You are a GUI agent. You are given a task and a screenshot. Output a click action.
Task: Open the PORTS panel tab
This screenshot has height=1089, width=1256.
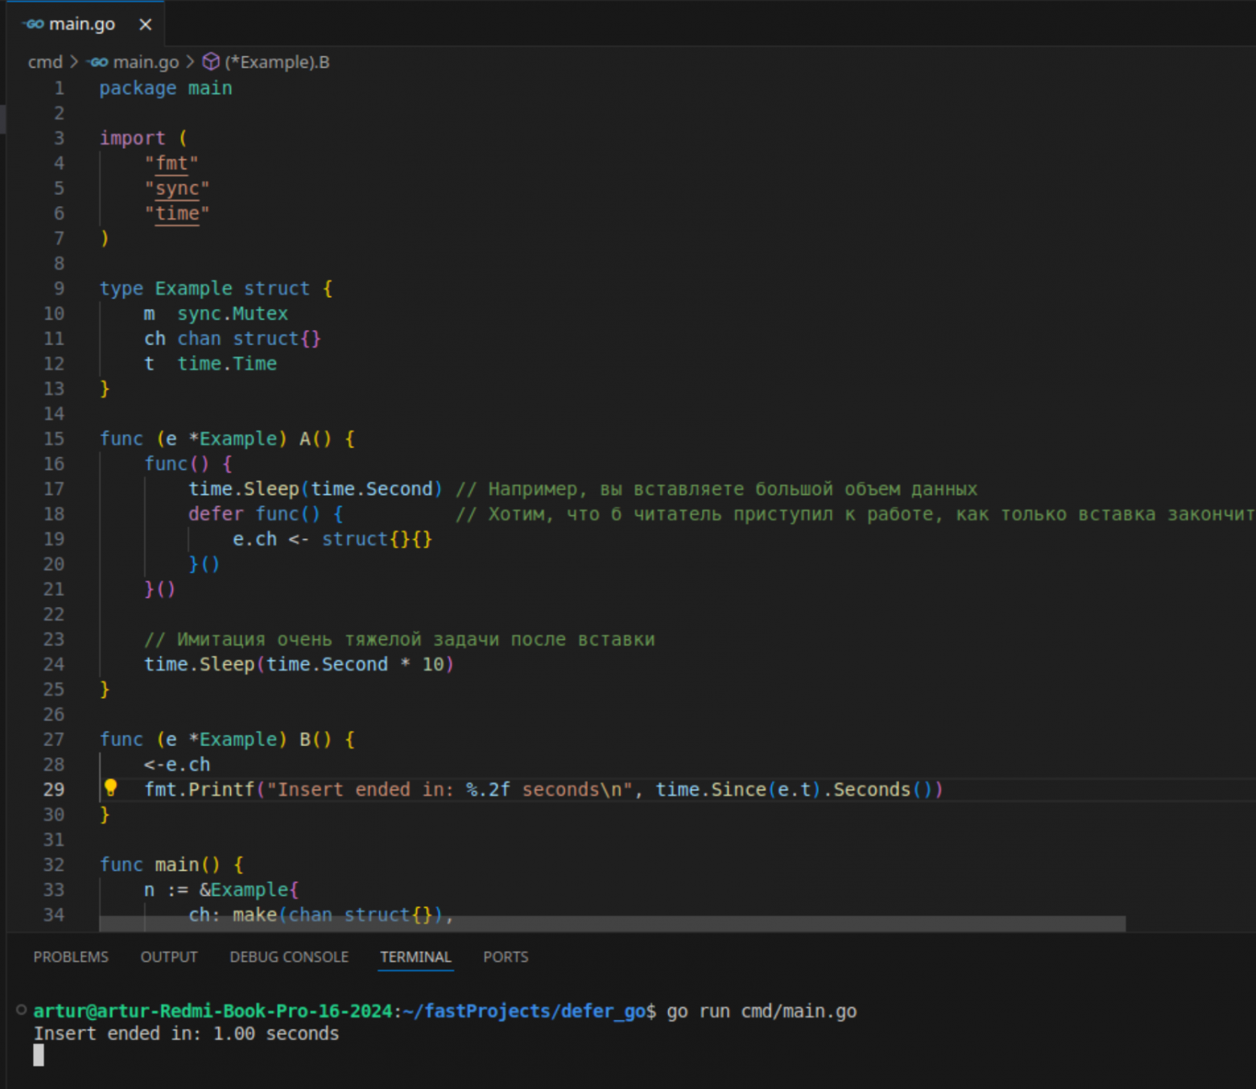[506, 957]
